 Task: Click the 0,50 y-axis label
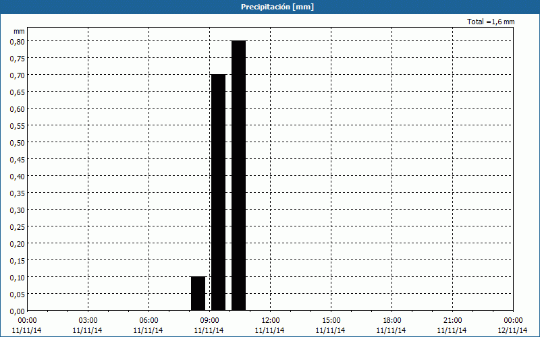18,142
